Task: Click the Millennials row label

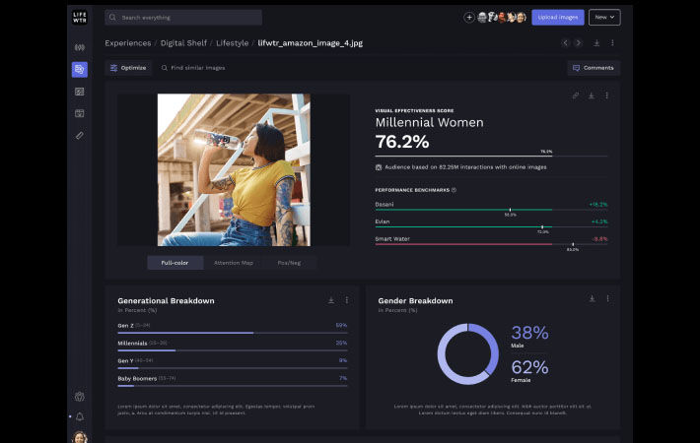Action: (x=132, y=344)
